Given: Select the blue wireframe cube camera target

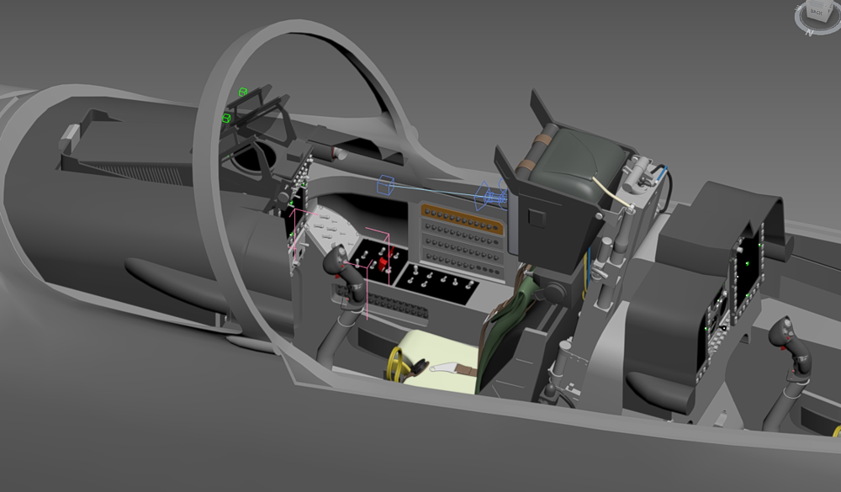Looking at the screenshot, I should tap(385, 185).
